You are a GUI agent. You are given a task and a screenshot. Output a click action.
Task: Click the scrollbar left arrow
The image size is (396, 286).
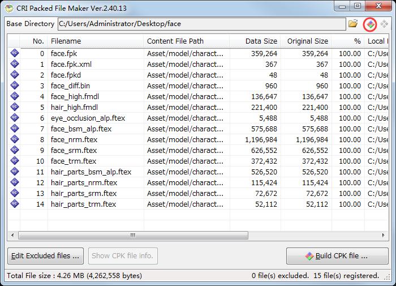12,236
